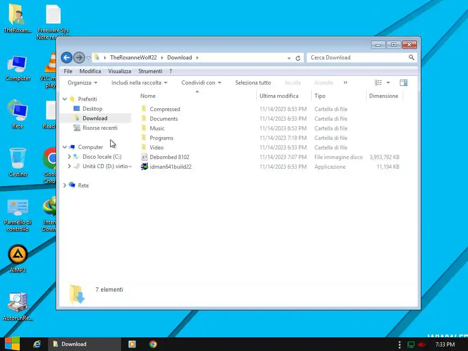
Task: Collapse the Computer tree group
Action: (x=65, y=147)
